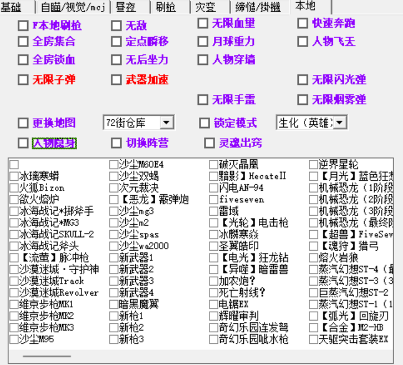
Task: Enable the fiveseven weapon checkbox
Action: 213,200
